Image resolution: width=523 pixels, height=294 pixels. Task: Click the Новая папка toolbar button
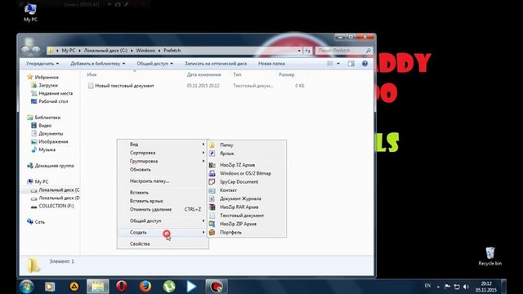tap(271, 64)
